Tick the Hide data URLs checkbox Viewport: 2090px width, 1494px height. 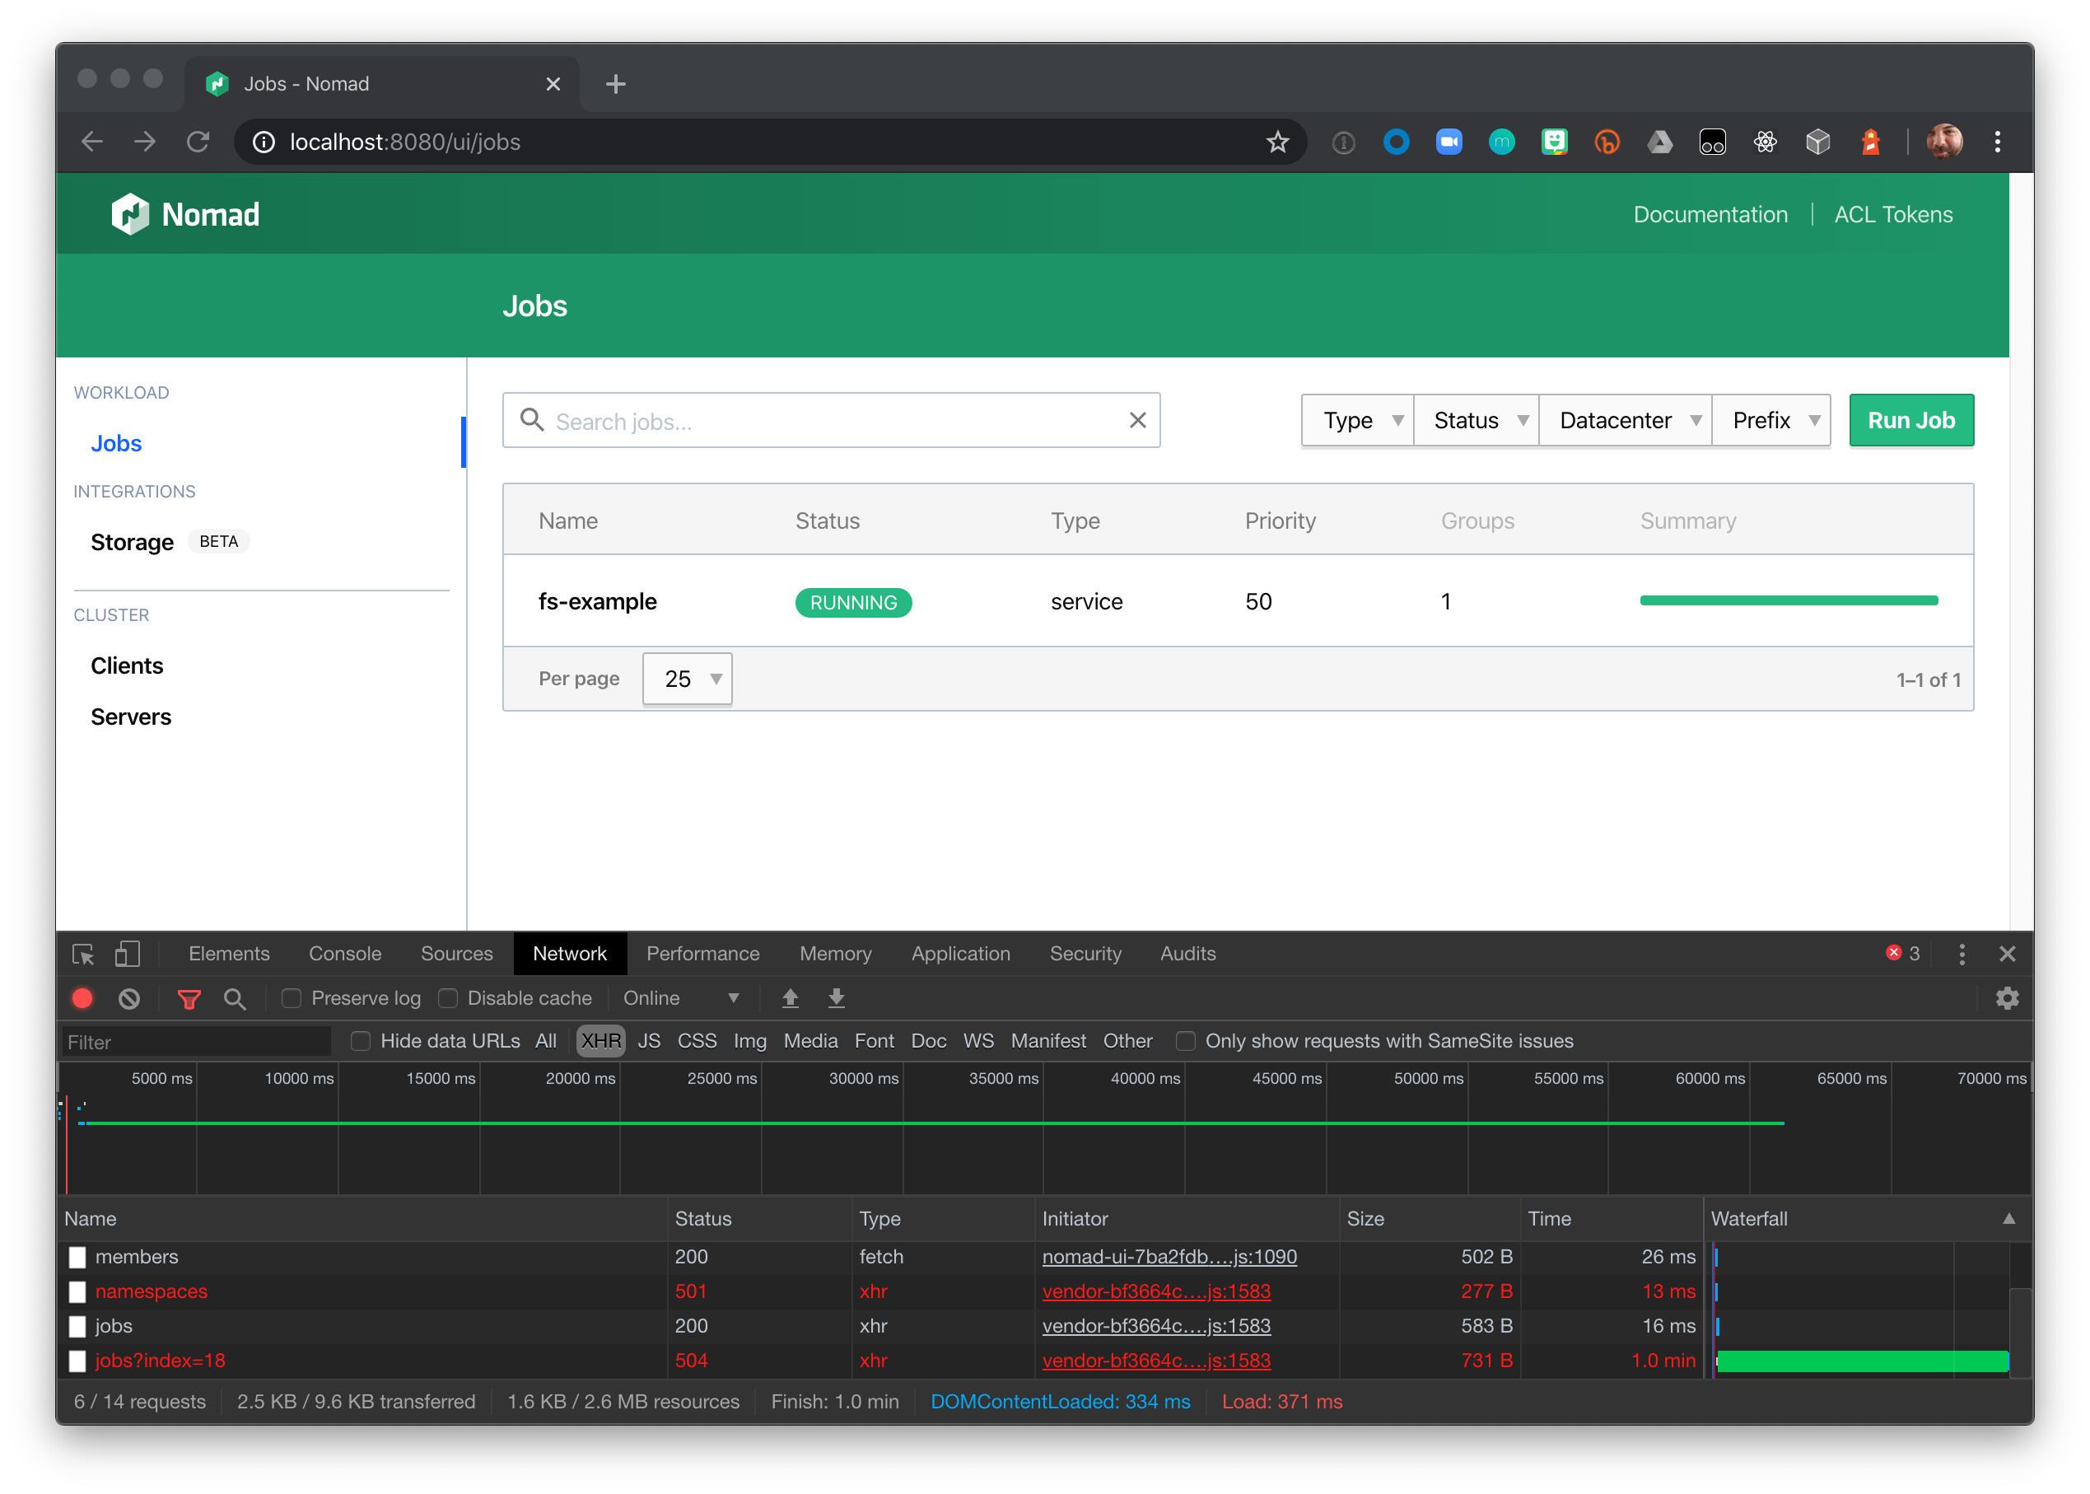pos(361,1040)
